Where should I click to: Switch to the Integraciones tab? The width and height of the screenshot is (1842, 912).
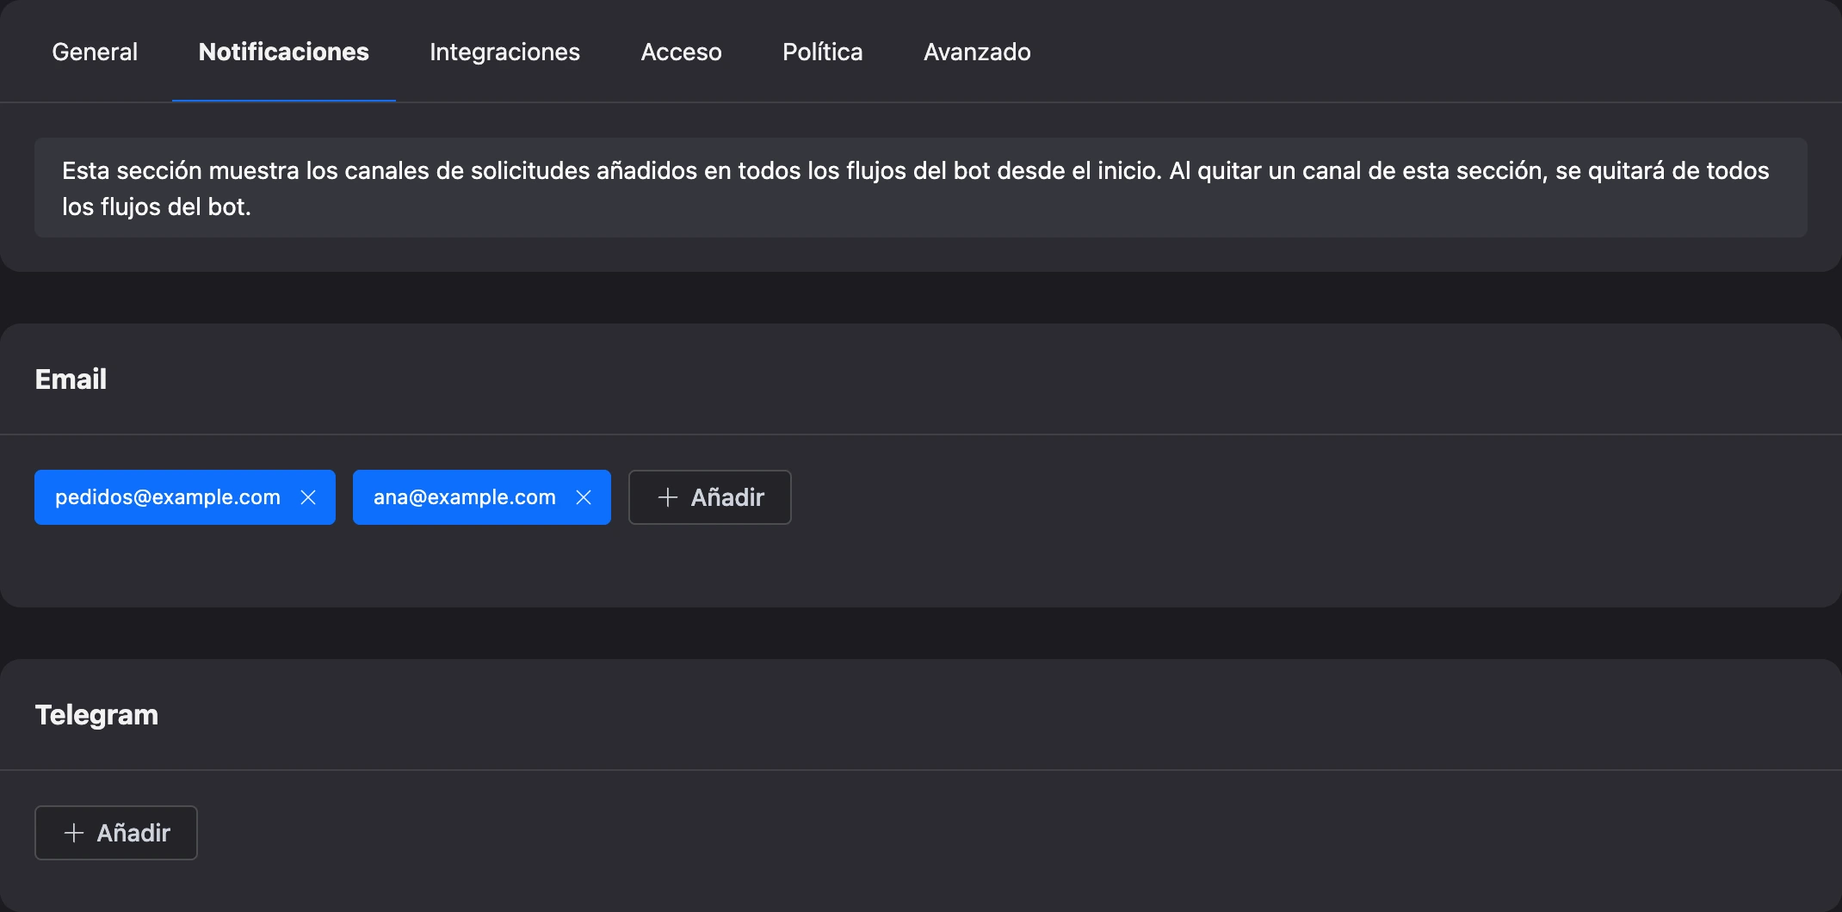[x=504, y=52]
